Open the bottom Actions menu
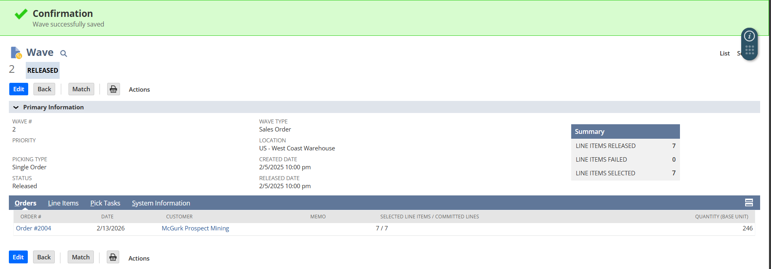 point(139,259)
